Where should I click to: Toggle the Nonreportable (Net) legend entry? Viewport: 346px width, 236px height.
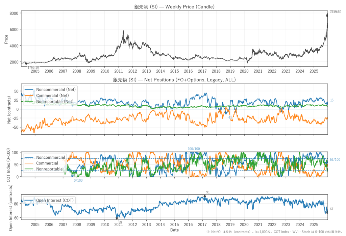[x=54, y=101]
